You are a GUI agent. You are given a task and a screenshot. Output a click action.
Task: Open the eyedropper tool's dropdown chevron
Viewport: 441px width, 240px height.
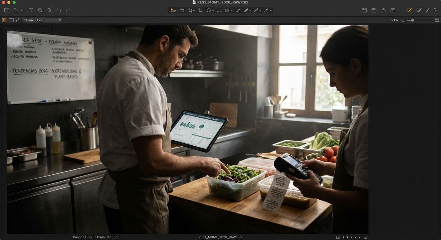[260, 11]
